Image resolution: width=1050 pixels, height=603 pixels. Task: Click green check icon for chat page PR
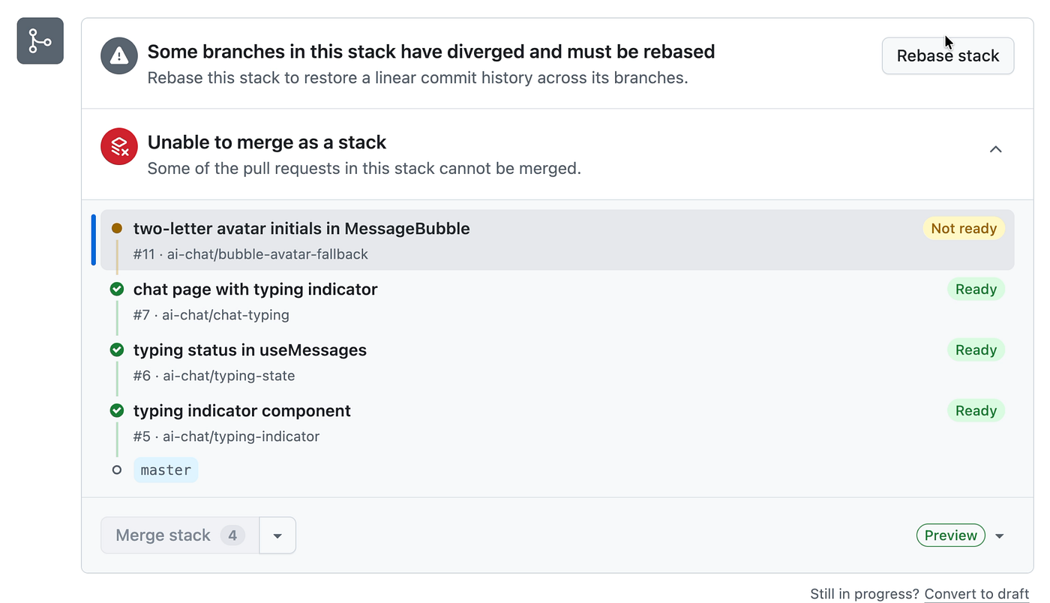117,289
